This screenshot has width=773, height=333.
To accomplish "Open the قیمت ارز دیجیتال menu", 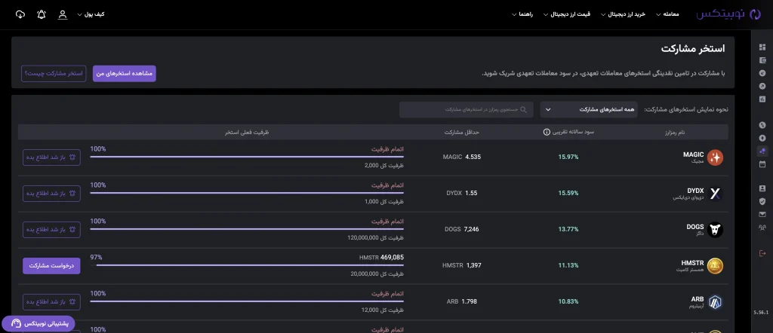I will [566, 14].
